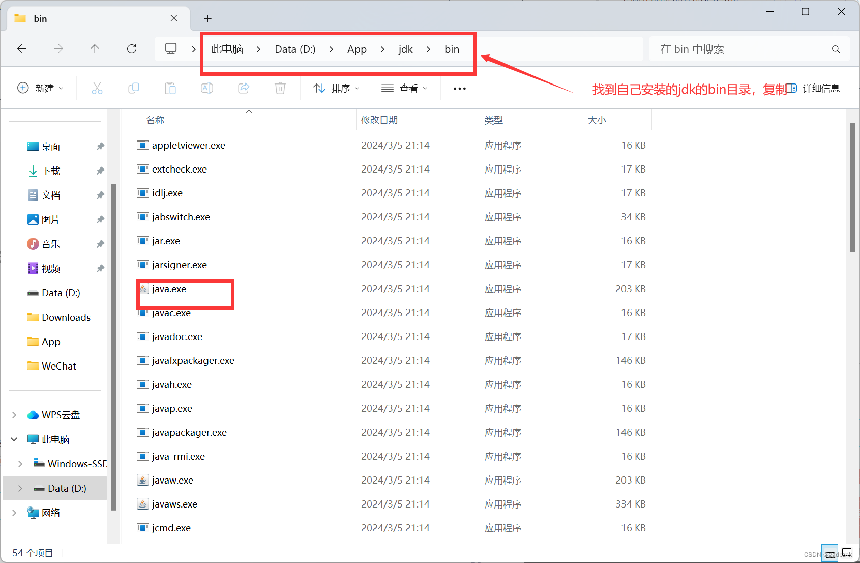Click the Delete trash icon
This screenshot has width=860, height=563.
click(x=280, y=89)
